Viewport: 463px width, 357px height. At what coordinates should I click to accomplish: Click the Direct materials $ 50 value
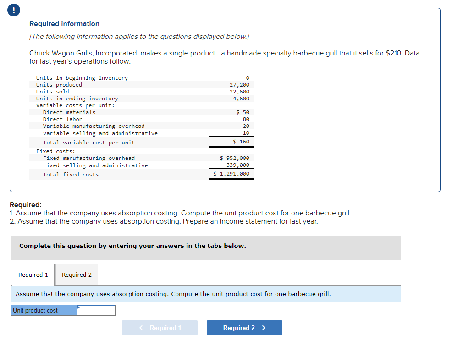pyautogui.click(x=243, y=112)
